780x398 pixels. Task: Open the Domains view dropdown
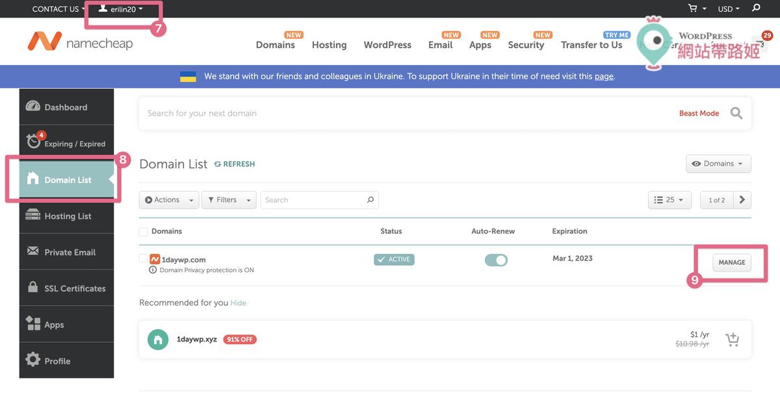(718, 164)
